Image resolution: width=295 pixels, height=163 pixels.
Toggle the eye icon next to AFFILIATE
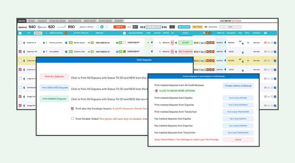206,27
